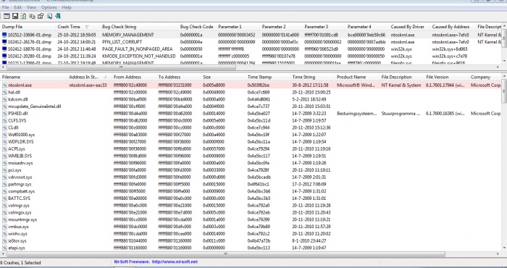This screenshot has width=507, height=268.
Task: Click the file icon next to ntoskrnl.exe
Action: point(4,85)
